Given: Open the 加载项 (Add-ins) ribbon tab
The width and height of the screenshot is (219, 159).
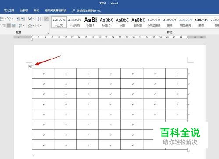Looking at the screenshot, I should [24, 10].
